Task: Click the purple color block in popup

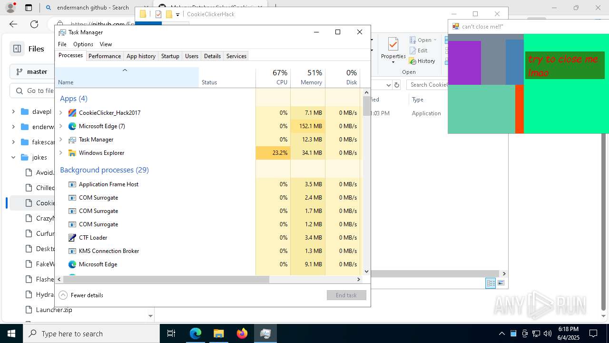Action: [x=464, y=63]
